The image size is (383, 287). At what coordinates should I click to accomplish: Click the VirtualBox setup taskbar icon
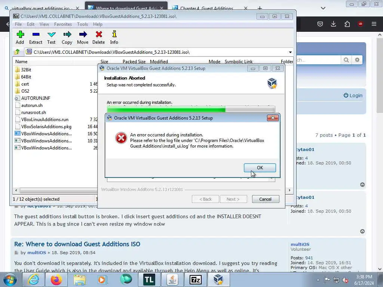218,280
